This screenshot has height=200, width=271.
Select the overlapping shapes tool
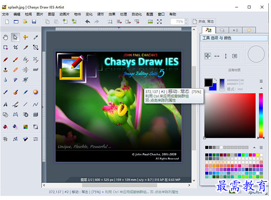pos(5,114)
